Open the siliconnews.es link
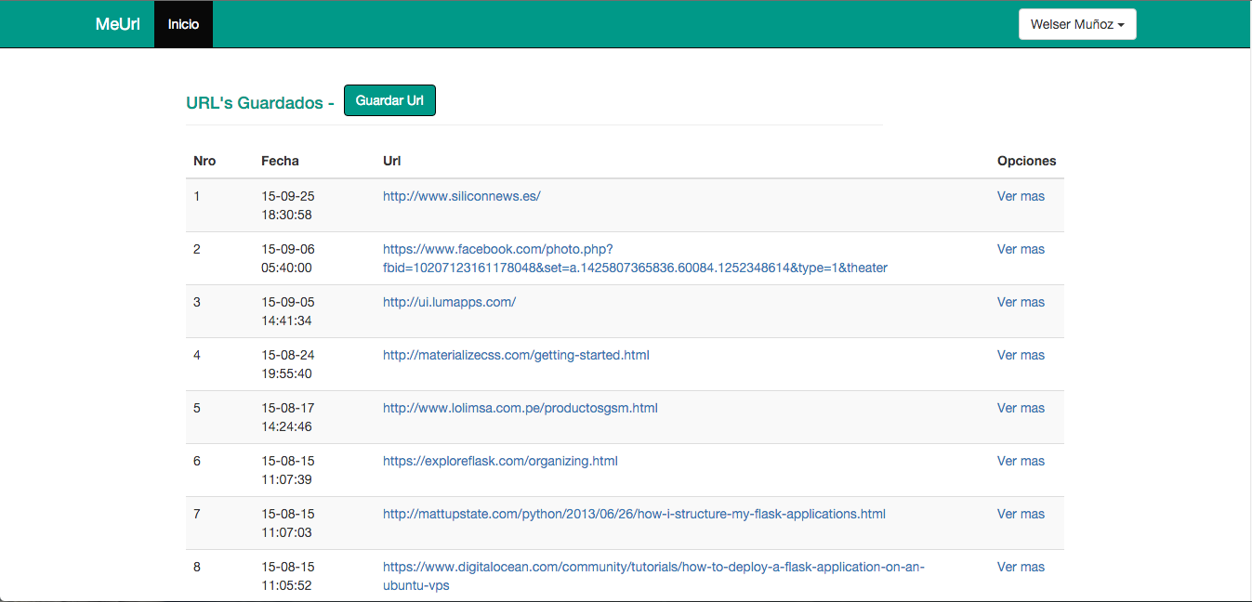The image size is (1252, 602). click(462, 196)
